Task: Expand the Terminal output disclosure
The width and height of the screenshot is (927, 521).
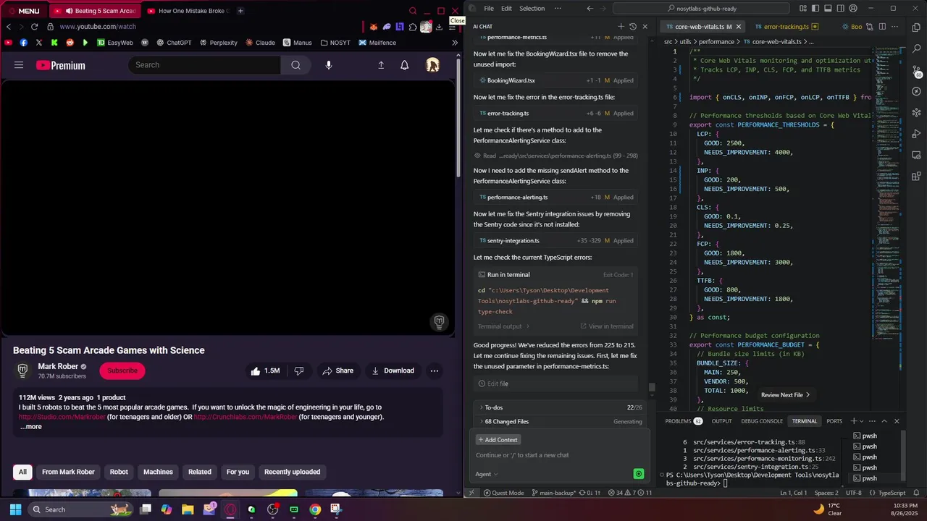Action: coord(504,326)
